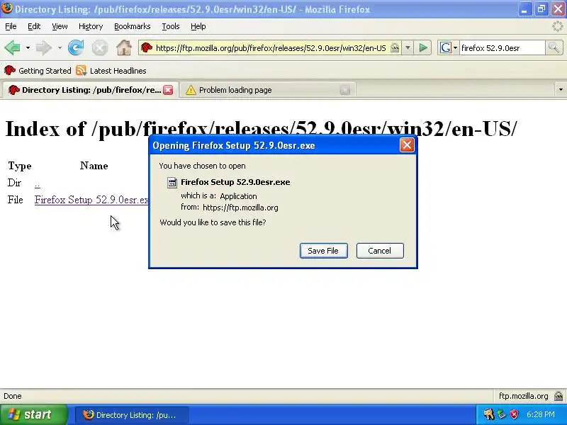Viewport: 567px width, 425px height.
Task: Open the Back history dropdown arrow
Action: tap(28, 47)
